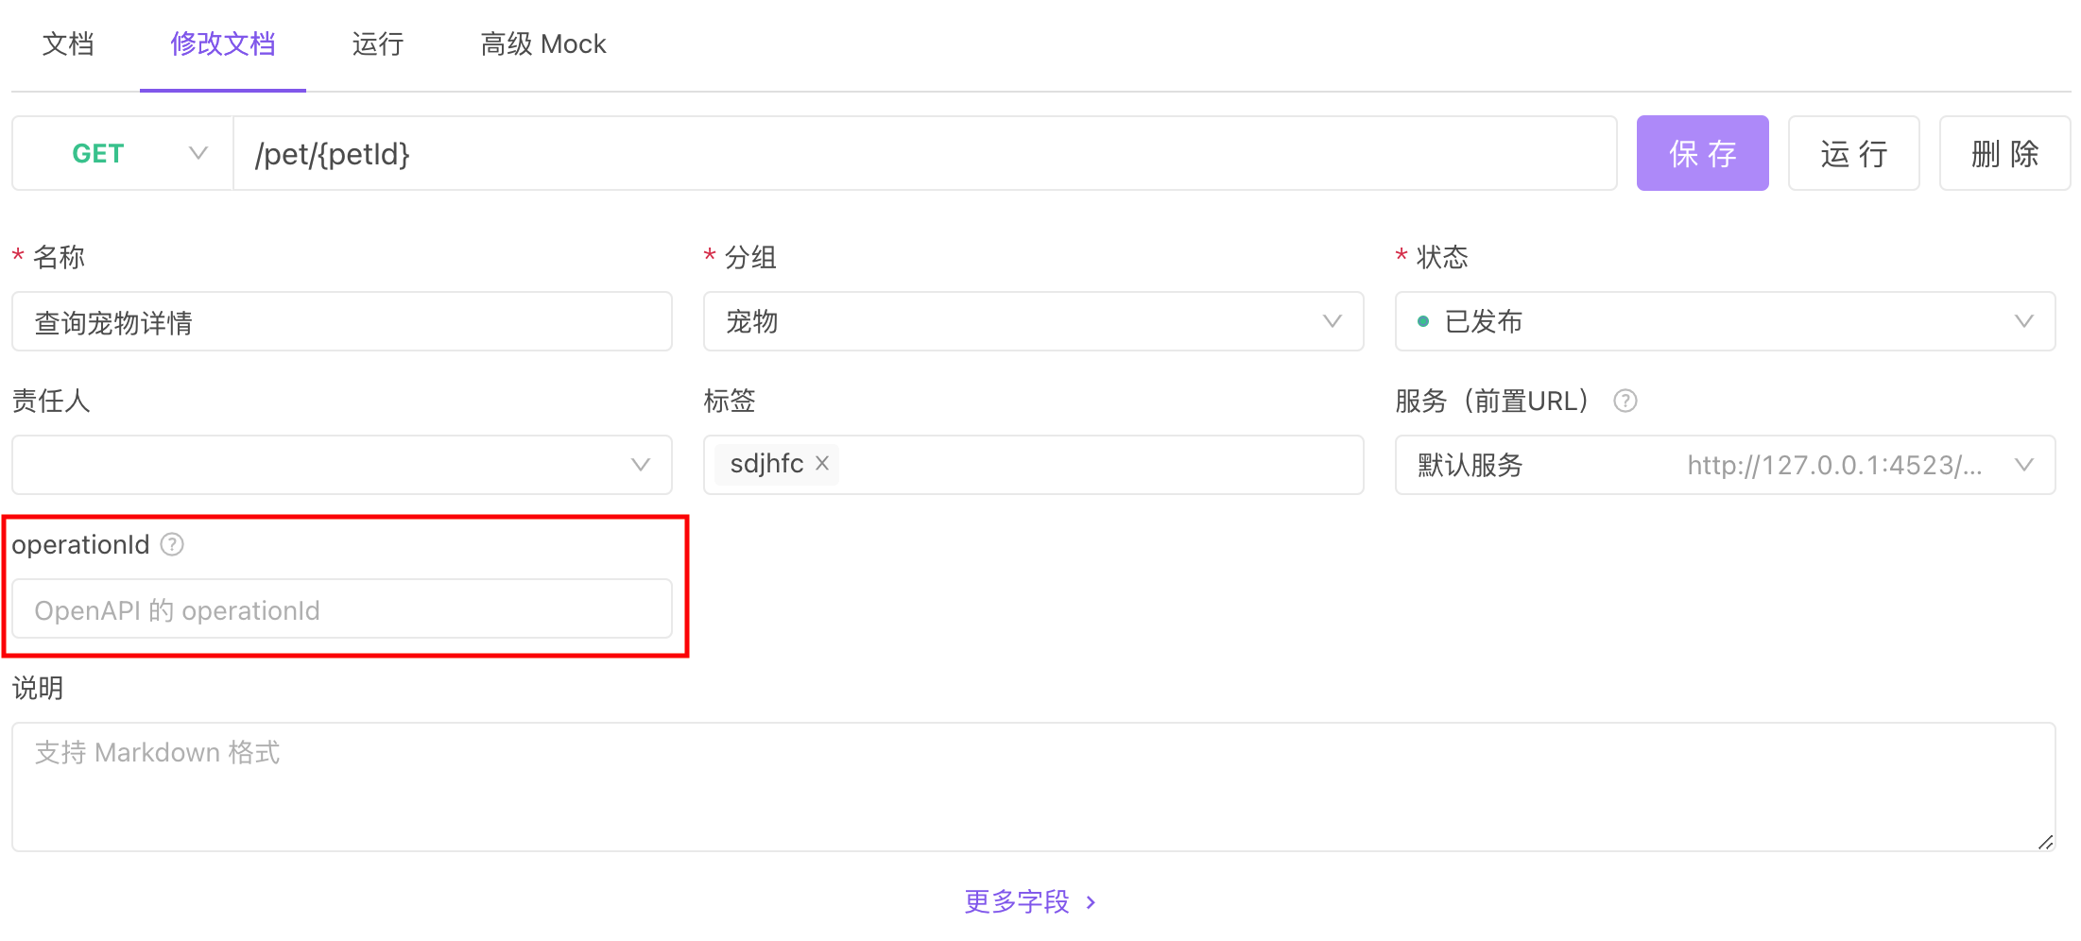Open the 高级 Mock tab
The image size is (2081, 941).
point(543,44)
